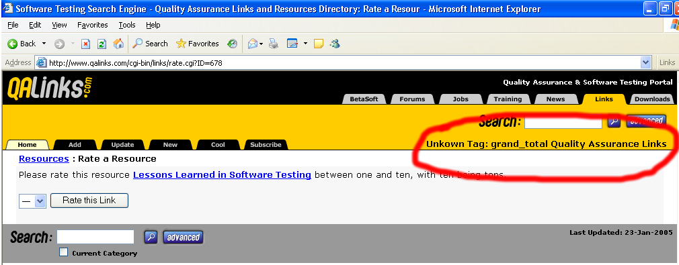This screenshot has width=679, height=265.
Task: Click the page icon in address bar
Action: tap(42, 62)
